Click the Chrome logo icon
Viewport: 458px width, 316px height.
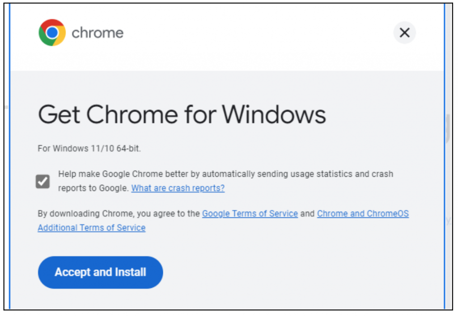[52, 33]
